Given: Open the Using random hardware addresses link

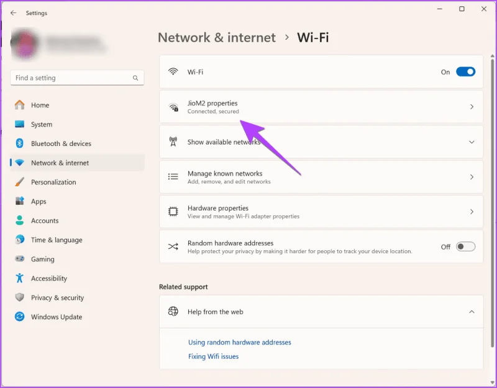Looking at the screenshot, I should (240, 343).
